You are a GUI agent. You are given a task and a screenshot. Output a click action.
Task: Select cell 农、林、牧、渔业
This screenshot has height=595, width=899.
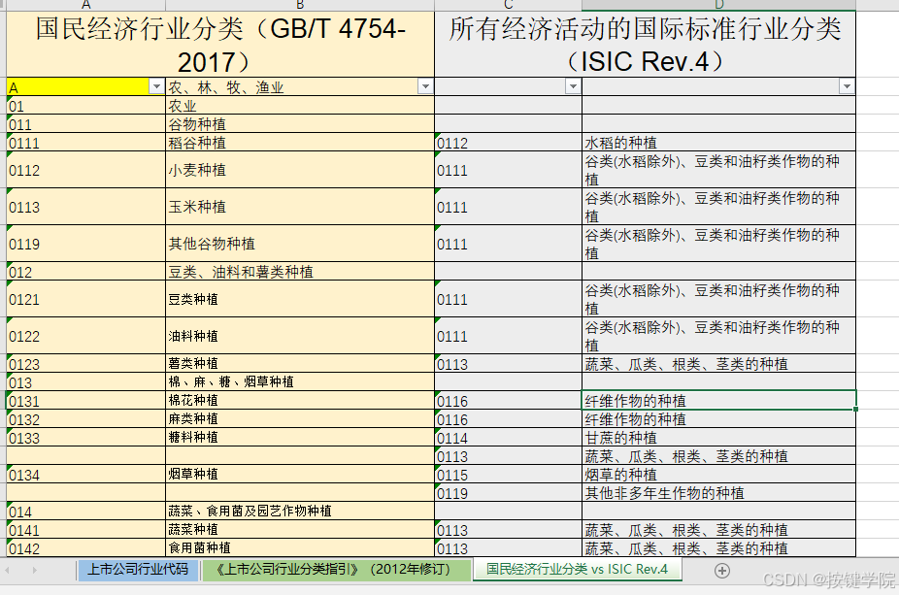300,86
